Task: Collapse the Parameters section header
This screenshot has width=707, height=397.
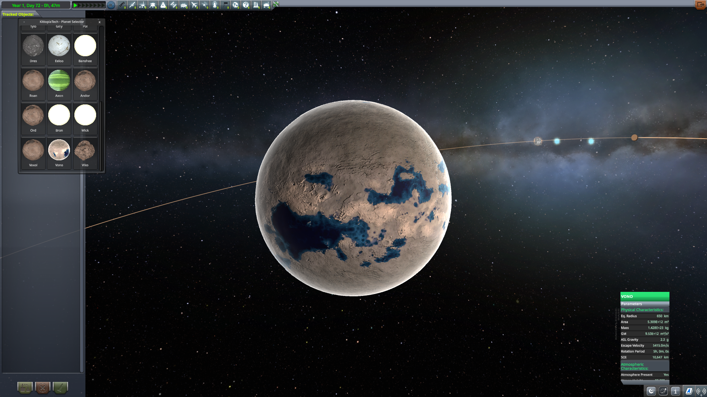Action: coord(644,304)
